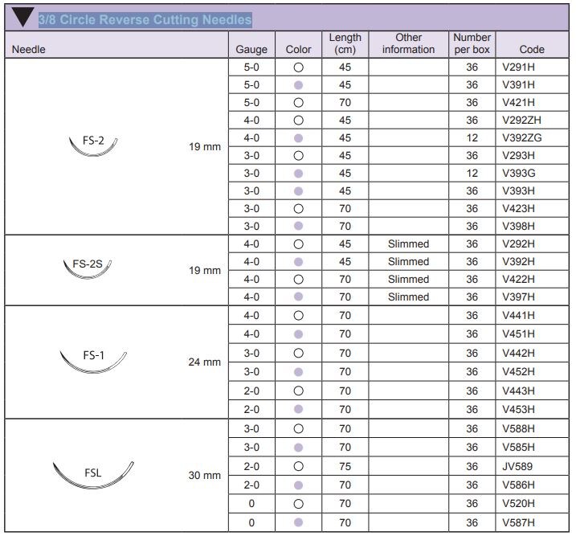576x540 pixels.
Task: Select the FSL needle drawing
Action: coord(93,473)
